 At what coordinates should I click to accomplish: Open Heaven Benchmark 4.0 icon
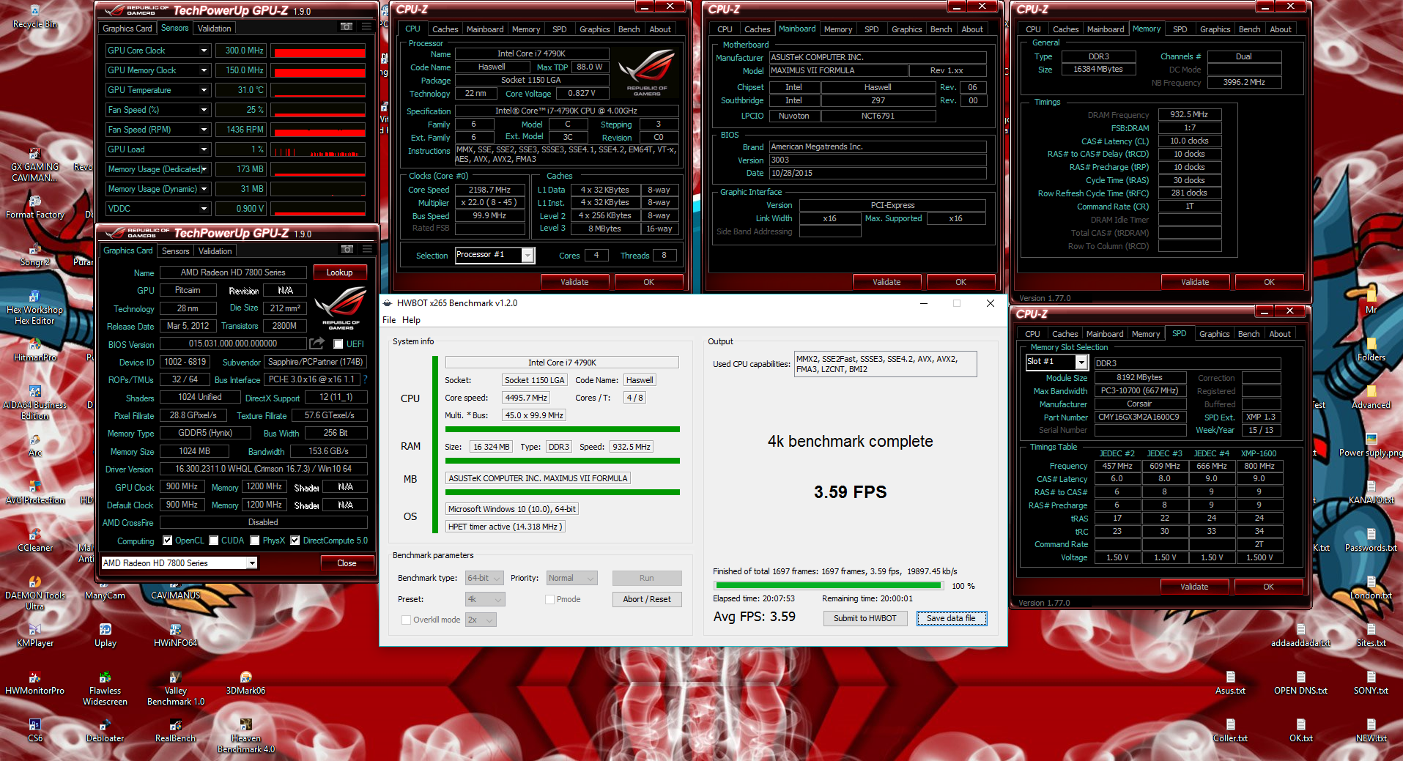click(x=245, y=735)
